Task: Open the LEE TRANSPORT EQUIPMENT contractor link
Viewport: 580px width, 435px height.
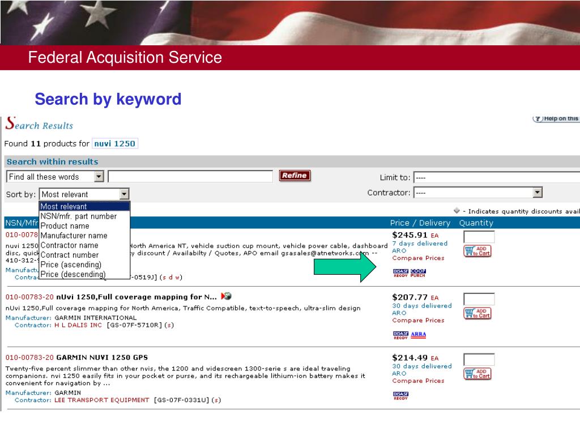Action: [x=101, y=400]
